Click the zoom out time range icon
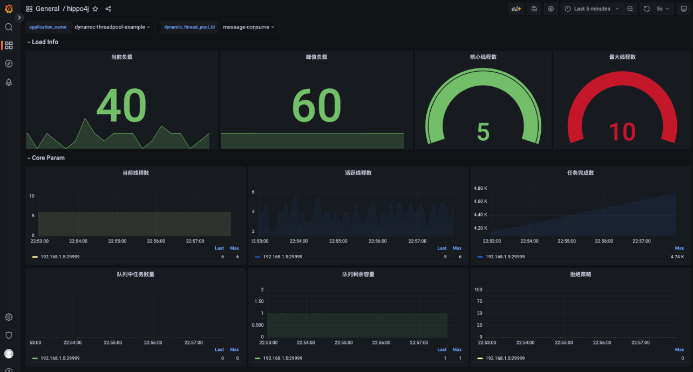Screen dimensions: 693x372 [x=630, y=9]
